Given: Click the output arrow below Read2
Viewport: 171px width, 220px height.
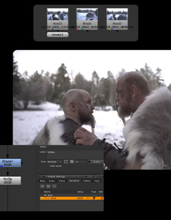Looking at the screenshot, I should pyautogui.click(x=117, y=31).
